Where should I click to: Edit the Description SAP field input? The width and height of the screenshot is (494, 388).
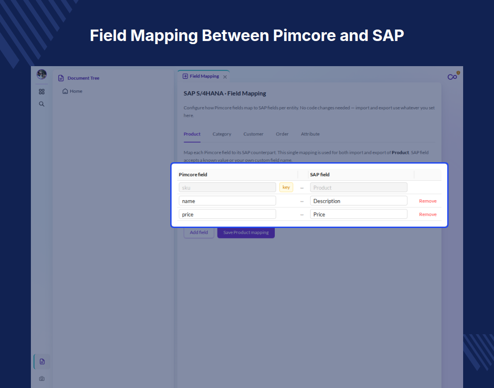359,201
